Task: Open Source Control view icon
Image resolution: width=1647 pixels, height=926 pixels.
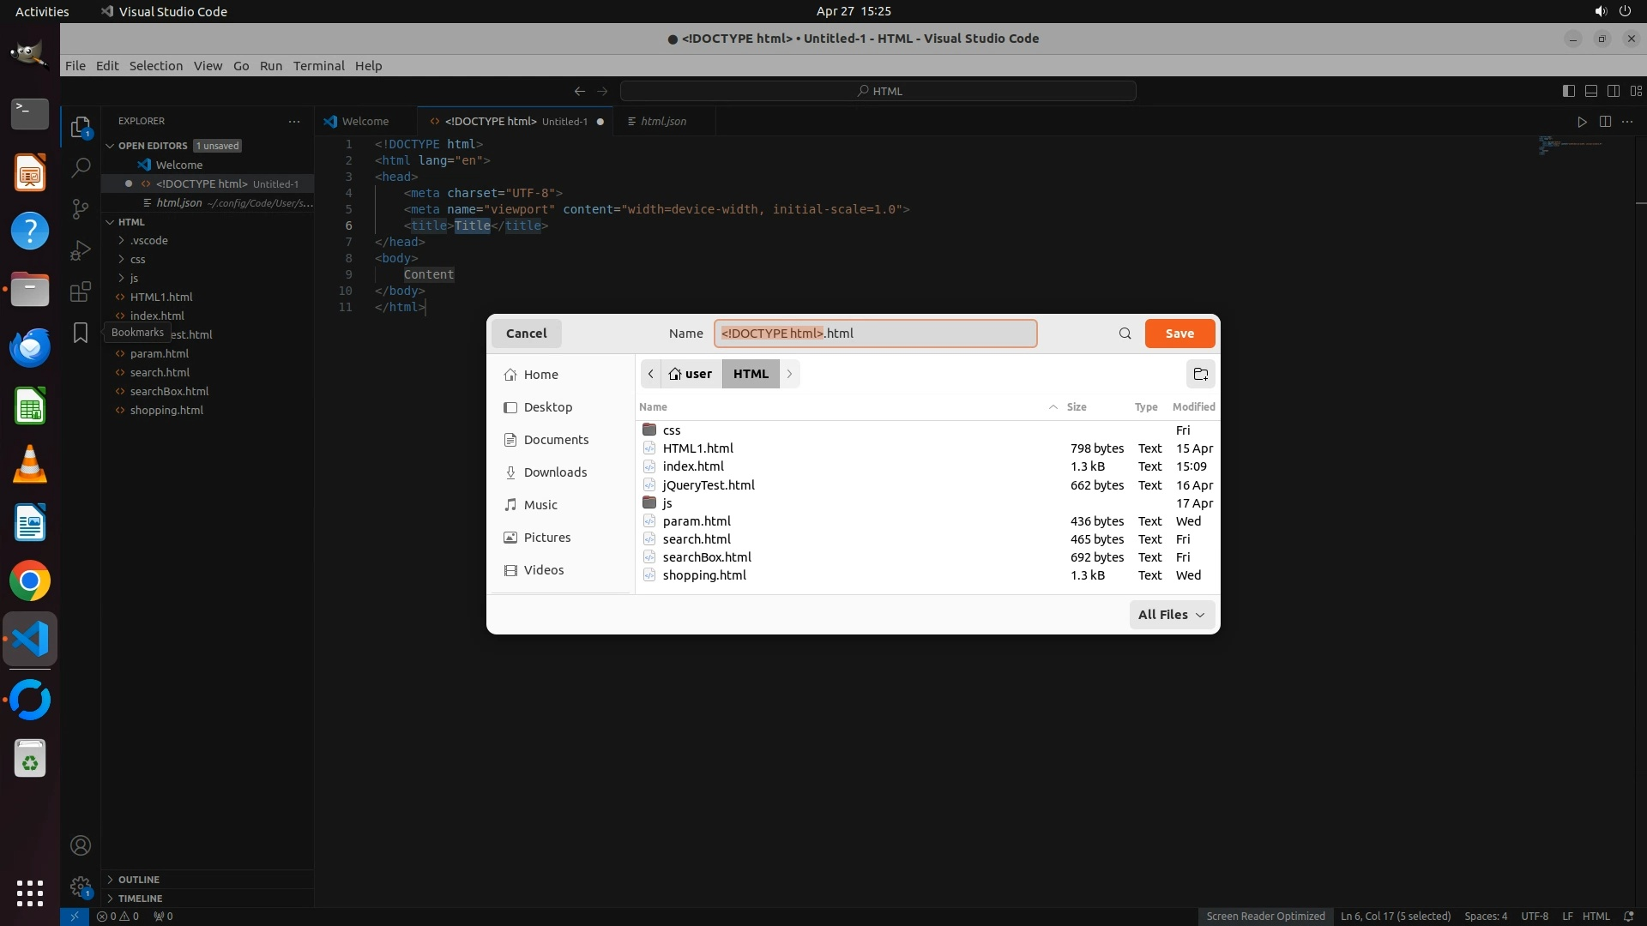Action: [x=81, y=208]
